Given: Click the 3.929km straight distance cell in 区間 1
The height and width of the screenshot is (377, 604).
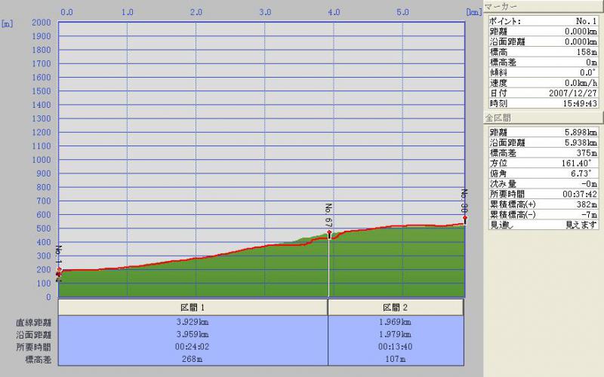Looking at the screenshot, I should (x=193, y=323).
